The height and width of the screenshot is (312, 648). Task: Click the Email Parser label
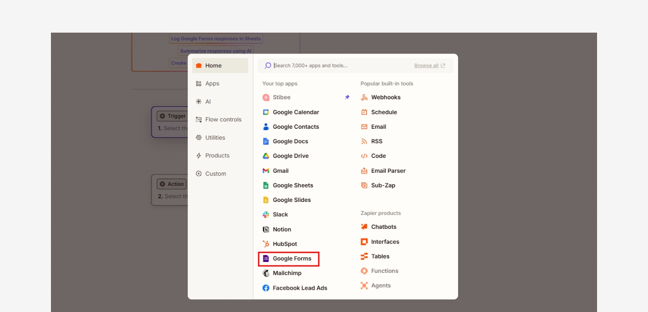388,171
